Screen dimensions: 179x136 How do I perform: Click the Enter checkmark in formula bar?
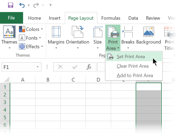pos(75,67)
